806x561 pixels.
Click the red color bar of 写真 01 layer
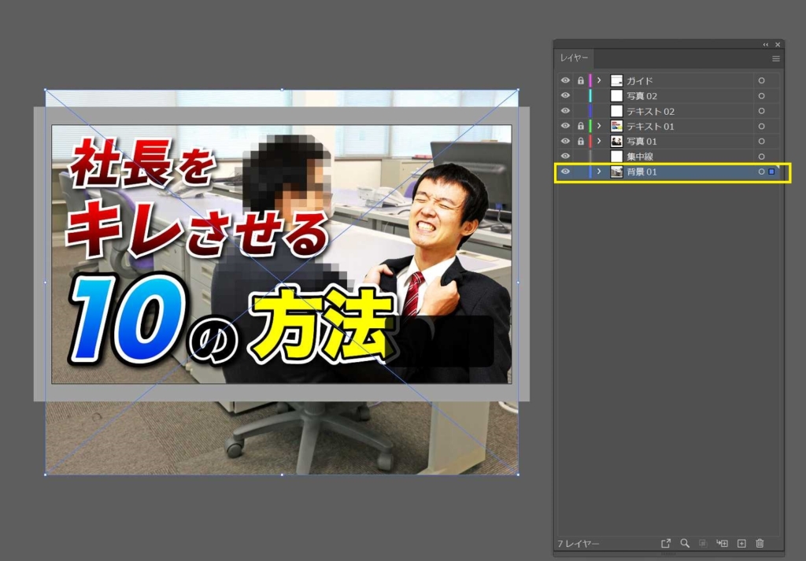pos(590,142)
